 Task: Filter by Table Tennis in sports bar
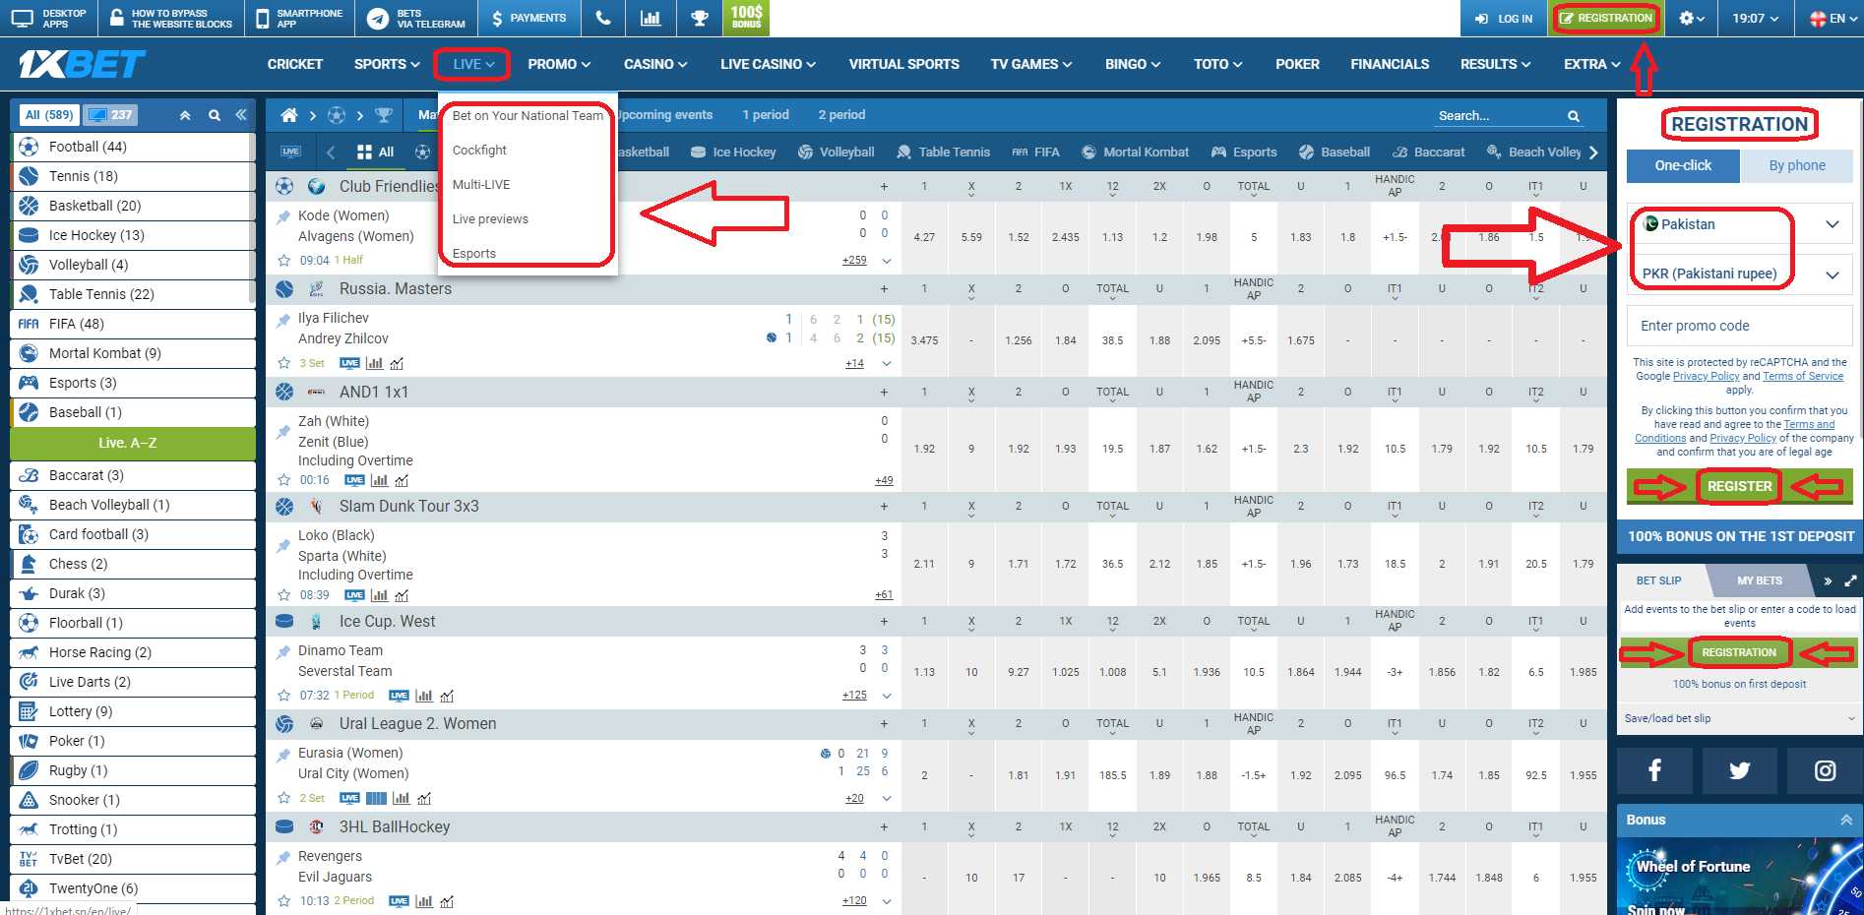tap(943, 152)
